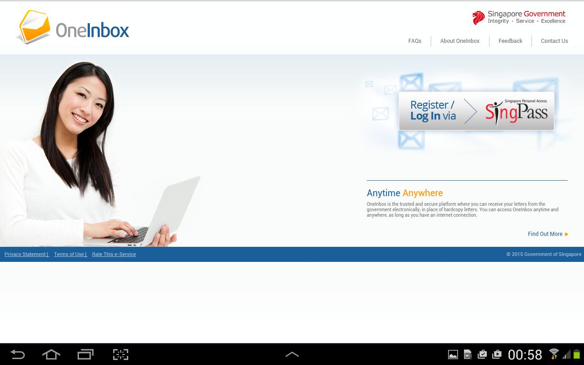Open the FAQs menu item
The image size is (584, 365).
click(x=414, y=41)
